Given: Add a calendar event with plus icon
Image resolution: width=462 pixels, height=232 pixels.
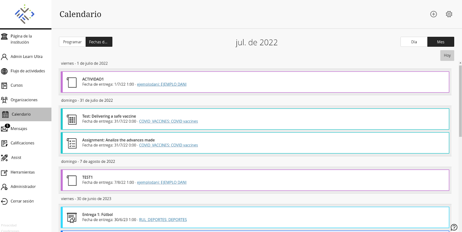Looking at the screenshot, I should [433, 14].
